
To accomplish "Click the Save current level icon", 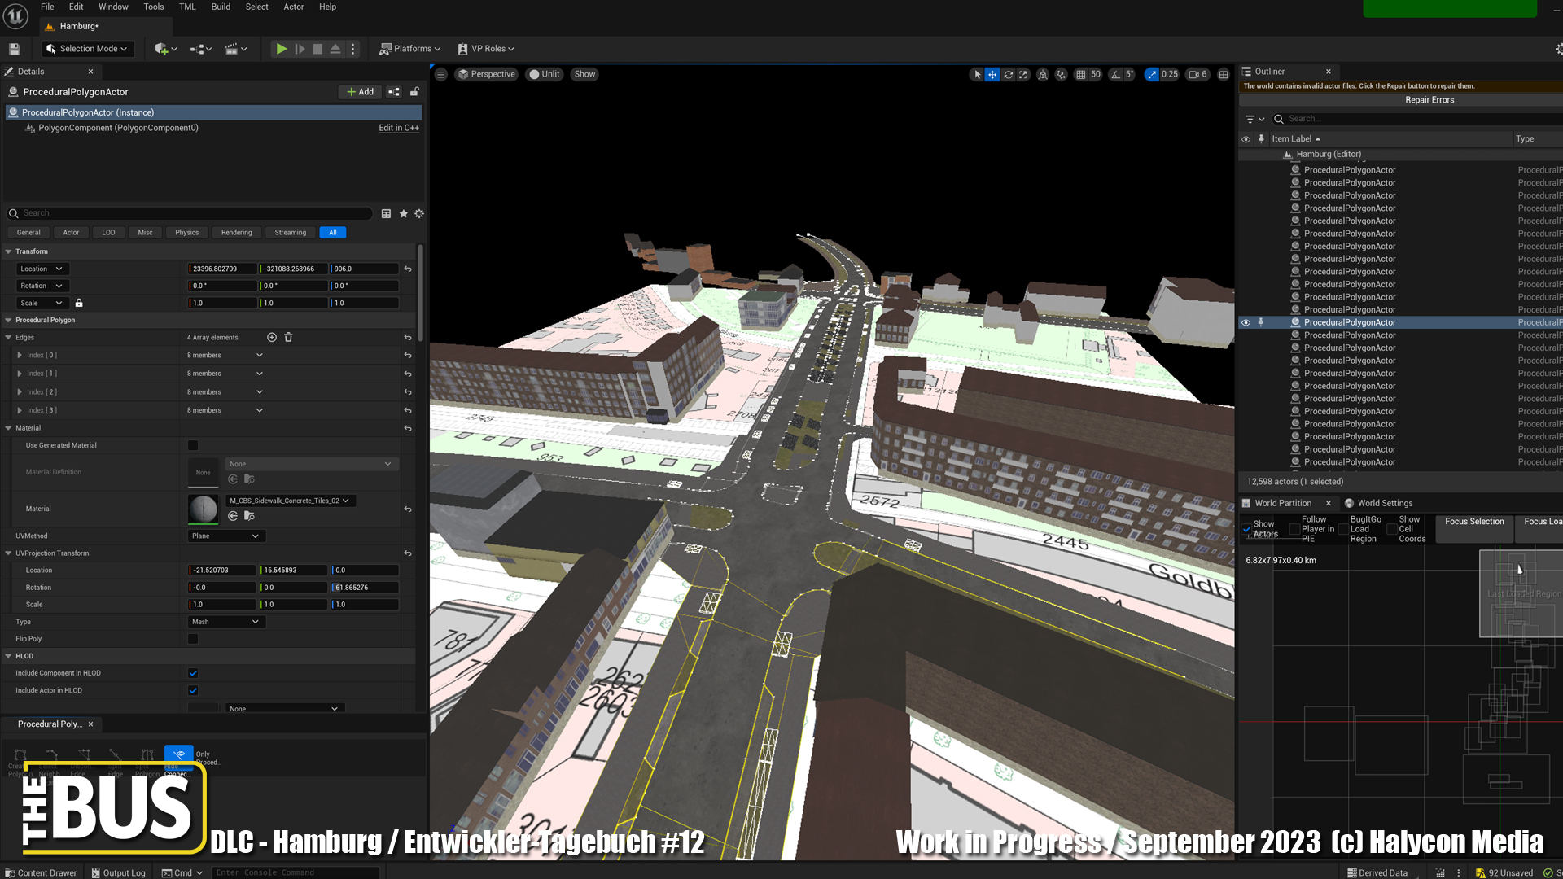I will (14, 49).
